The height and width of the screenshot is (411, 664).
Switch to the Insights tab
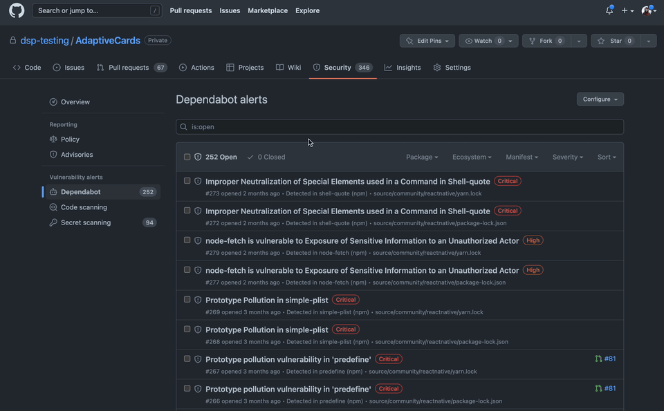pyautogui.click(x=403, y=67)
